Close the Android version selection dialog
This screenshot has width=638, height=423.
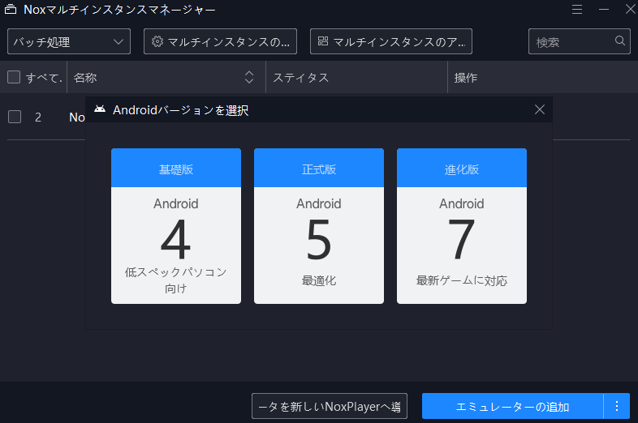pyautogui.click(x=540, y=109)
